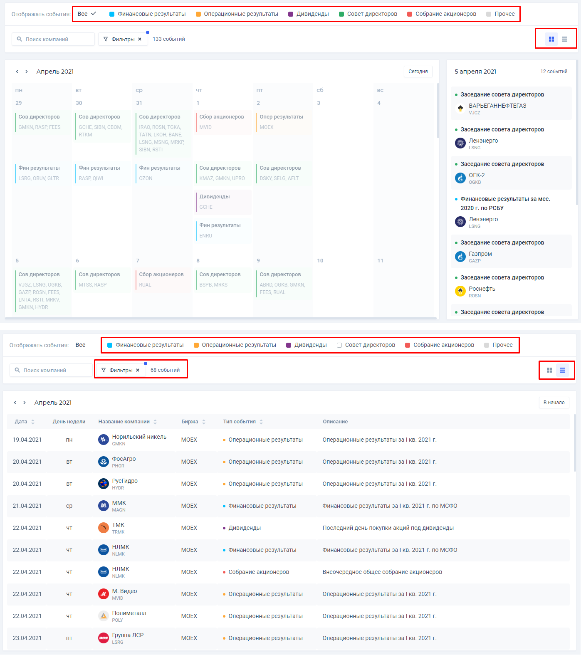Open the Сбор акционеров RUAL calendar event
Viewport: 581px width, 655px height.
pos(163,279)
